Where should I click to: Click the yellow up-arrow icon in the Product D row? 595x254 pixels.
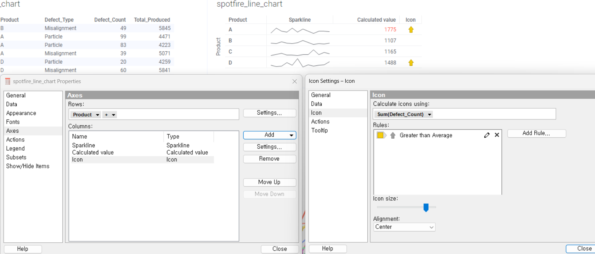click(x=411, y=63)
